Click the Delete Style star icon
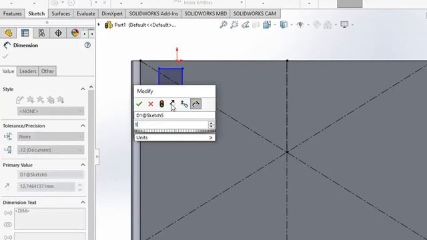Viewport: 427px width, 240px height. 40,100
